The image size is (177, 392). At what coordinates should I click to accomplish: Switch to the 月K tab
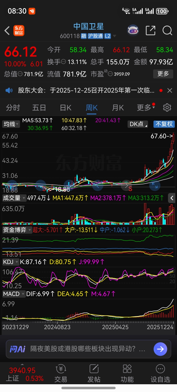(x=118, y=107)
